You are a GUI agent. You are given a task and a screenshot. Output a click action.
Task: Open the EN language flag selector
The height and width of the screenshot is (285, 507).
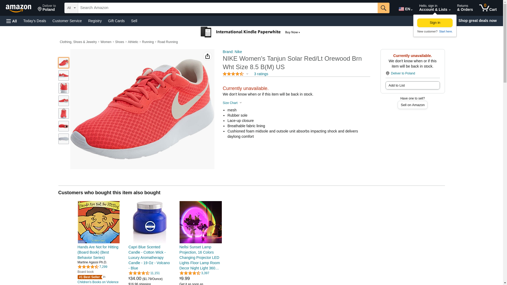[x=405, y=9]
